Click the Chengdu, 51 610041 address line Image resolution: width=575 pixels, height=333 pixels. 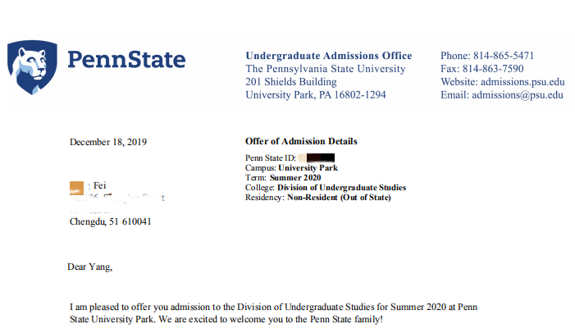pos(110,221)
